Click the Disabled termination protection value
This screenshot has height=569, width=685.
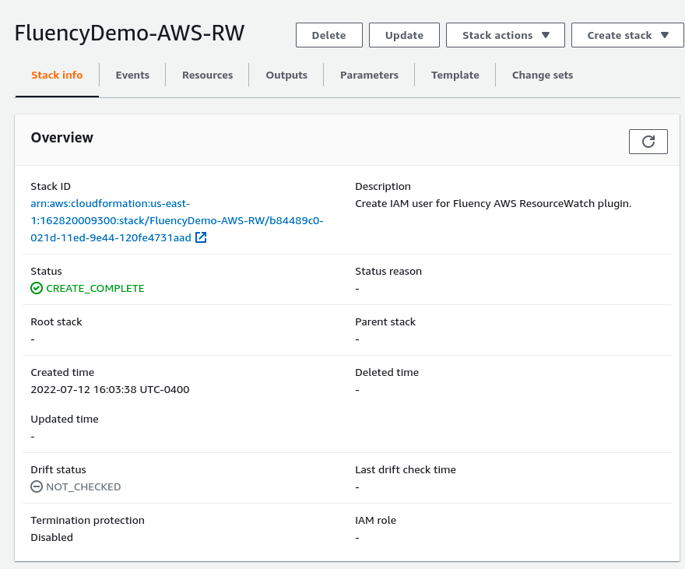[x=51, y=537]
